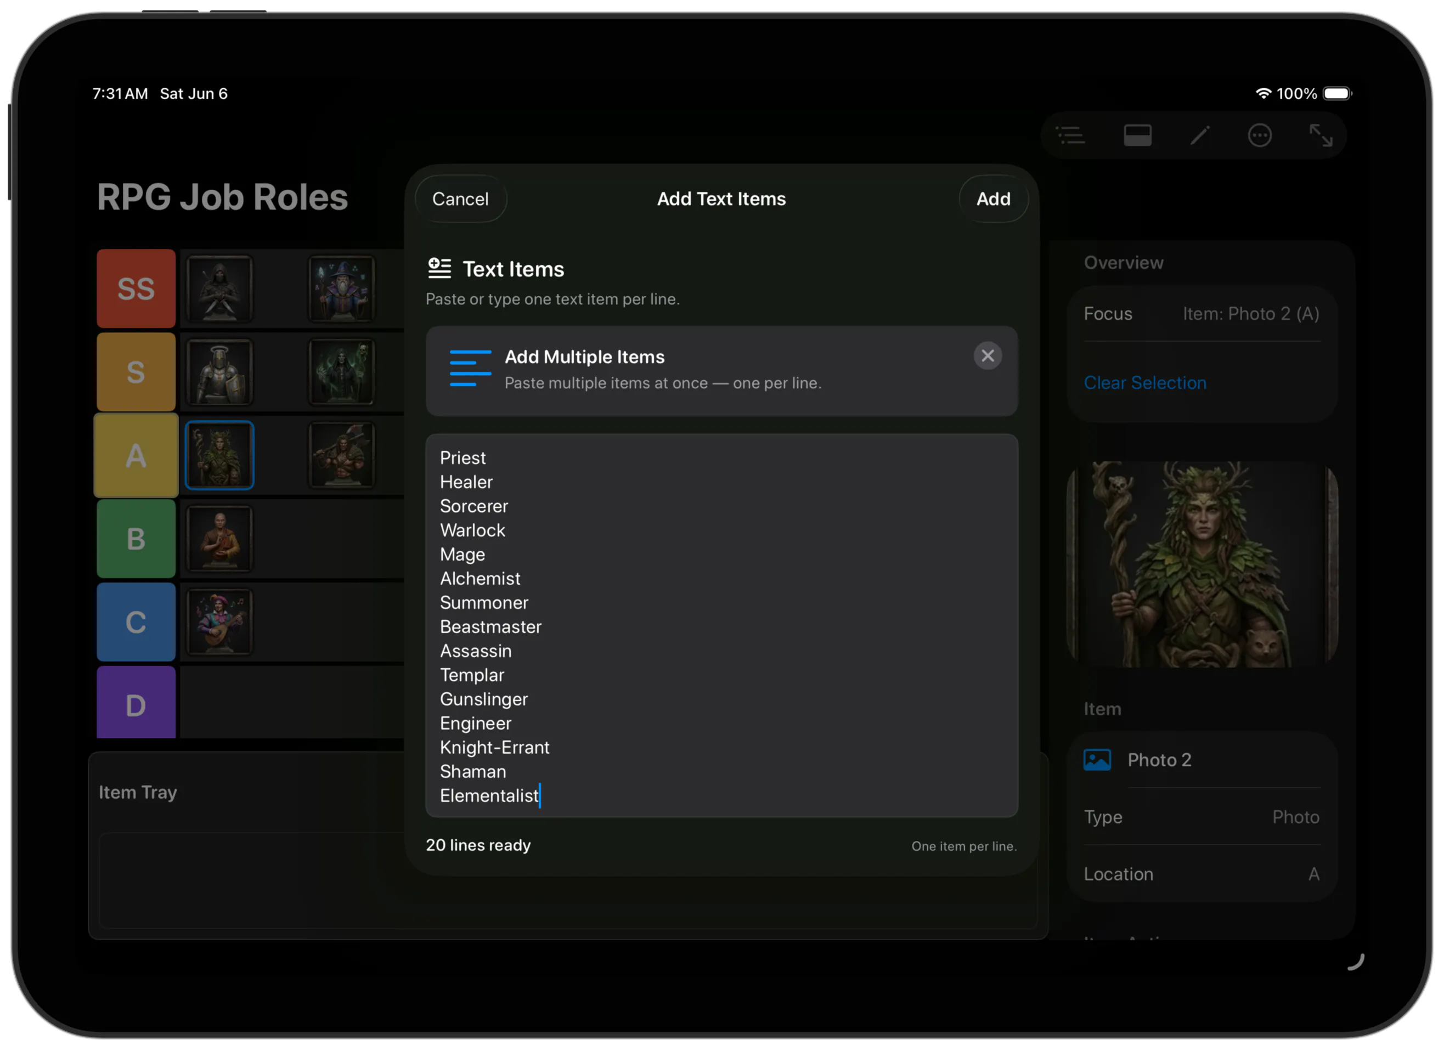Select the green necromancer thumbnail in S
Screen dimensions: 1444x1051
[342, 372]
